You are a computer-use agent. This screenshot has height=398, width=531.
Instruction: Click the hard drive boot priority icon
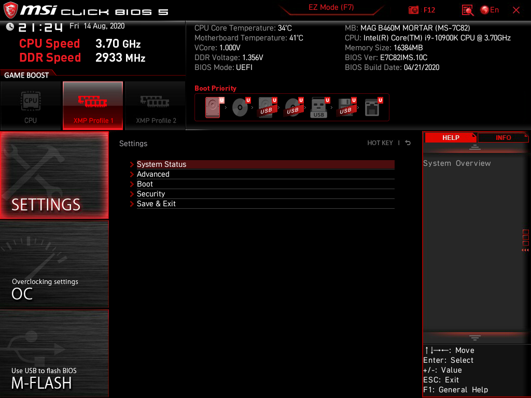coord(213,106)
